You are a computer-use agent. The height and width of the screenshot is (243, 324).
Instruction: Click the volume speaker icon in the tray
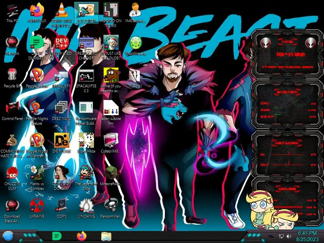click(x=289, y=236)
